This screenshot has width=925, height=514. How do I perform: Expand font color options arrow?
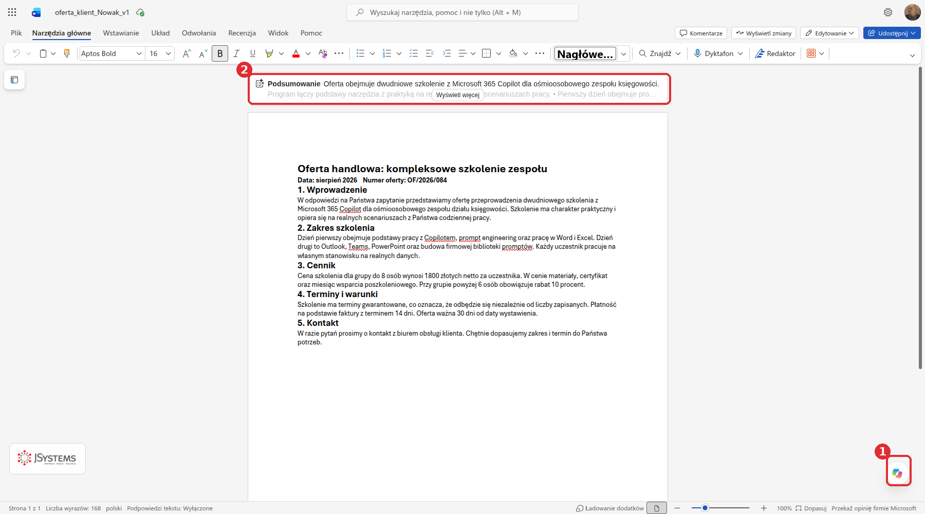click(x=308, y=53)
